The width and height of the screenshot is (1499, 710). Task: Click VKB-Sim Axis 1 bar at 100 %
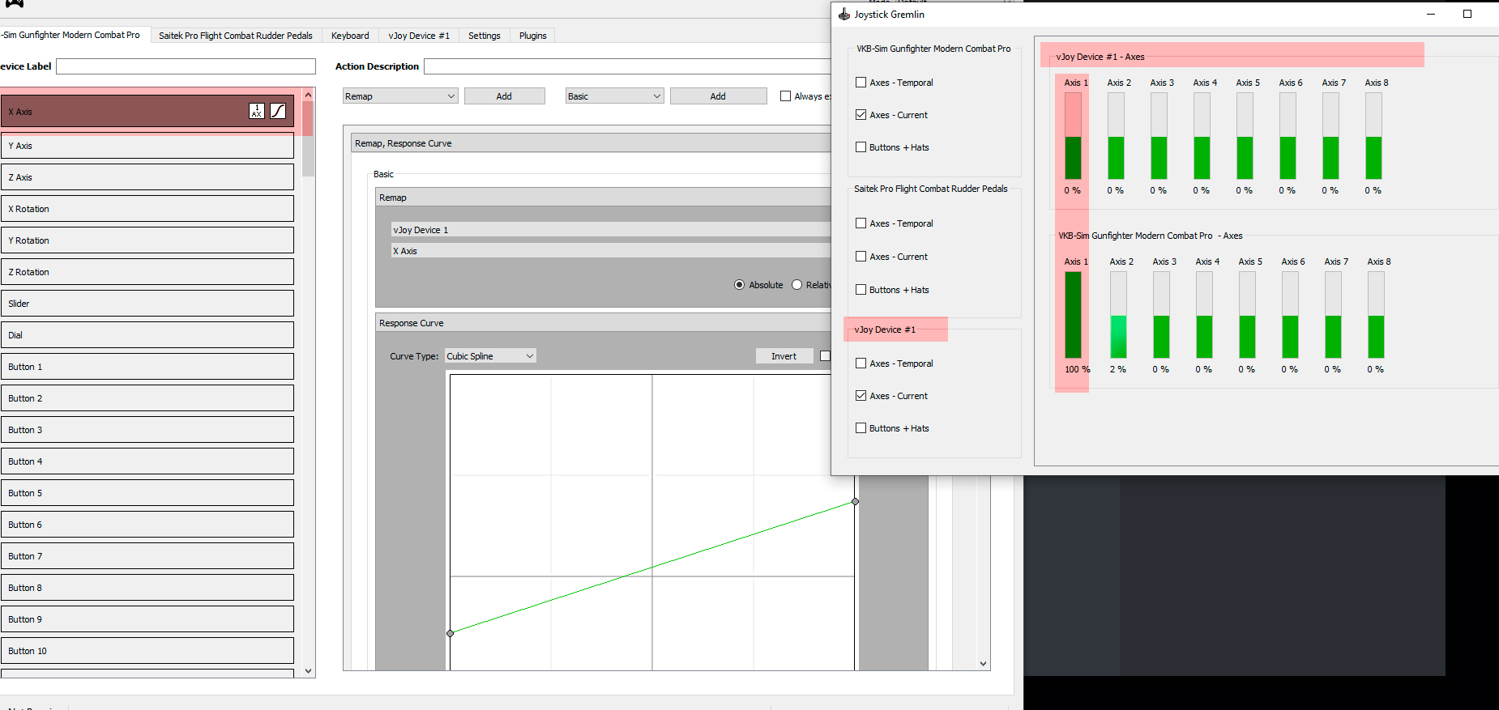click(x=1073, y=315)
